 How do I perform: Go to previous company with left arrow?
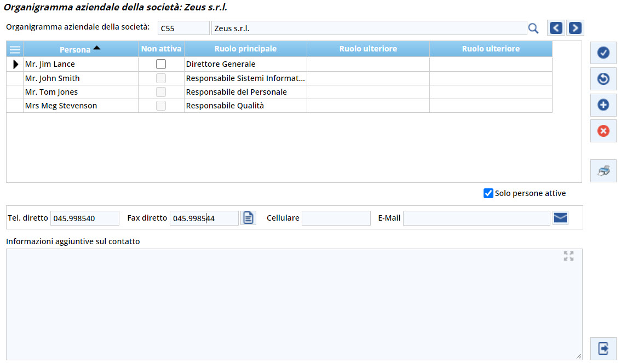tap(556, 28)
